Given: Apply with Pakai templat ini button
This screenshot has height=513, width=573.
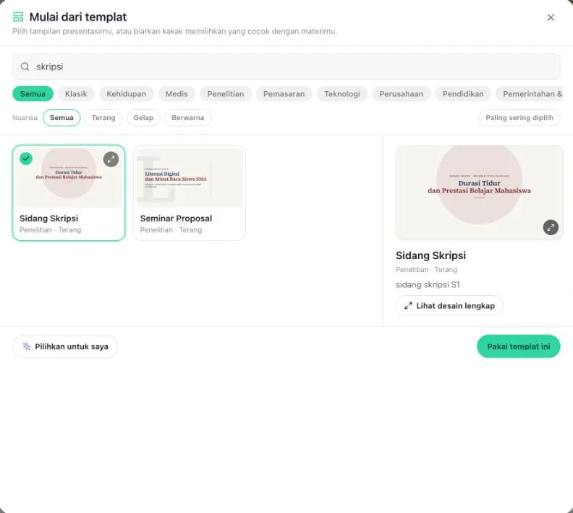Looking at the screenshot, I should click(x=518, y=347).
